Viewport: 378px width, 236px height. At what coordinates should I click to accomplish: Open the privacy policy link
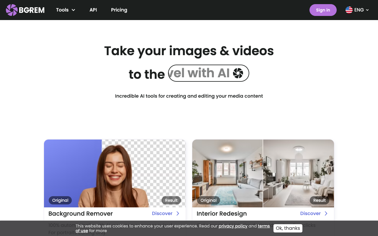(x=233, y=226)
